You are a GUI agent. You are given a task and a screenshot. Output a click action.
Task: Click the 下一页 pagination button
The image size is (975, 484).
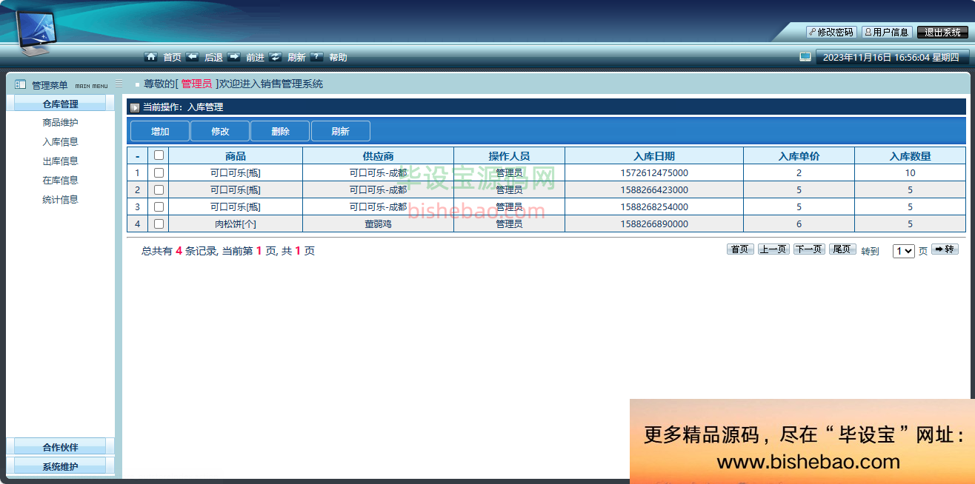click(809, 249)
